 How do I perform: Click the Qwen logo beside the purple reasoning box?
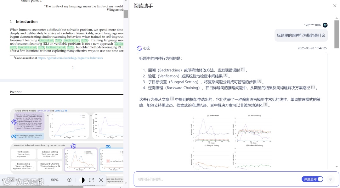[14, 122]
